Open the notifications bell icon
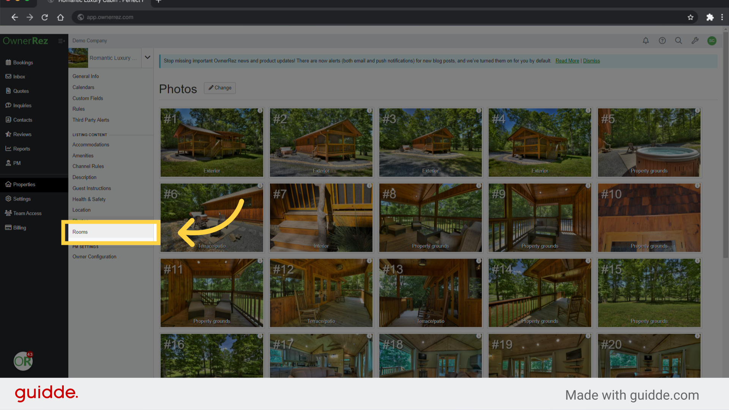This screenshot has height=410, width=729. coord(646,41)
